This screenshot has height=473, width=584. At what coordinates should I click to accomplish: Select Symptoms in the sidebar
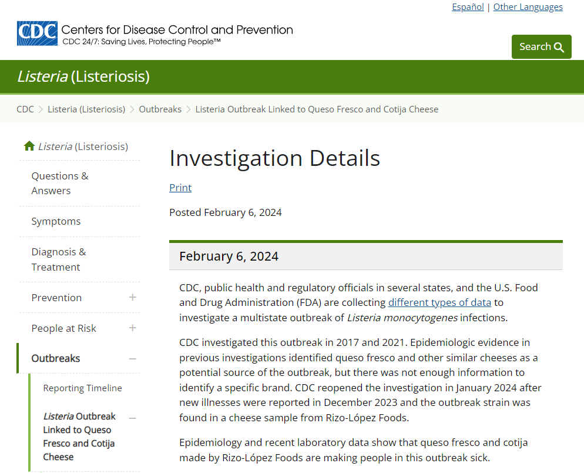click(x=56, y=221)
